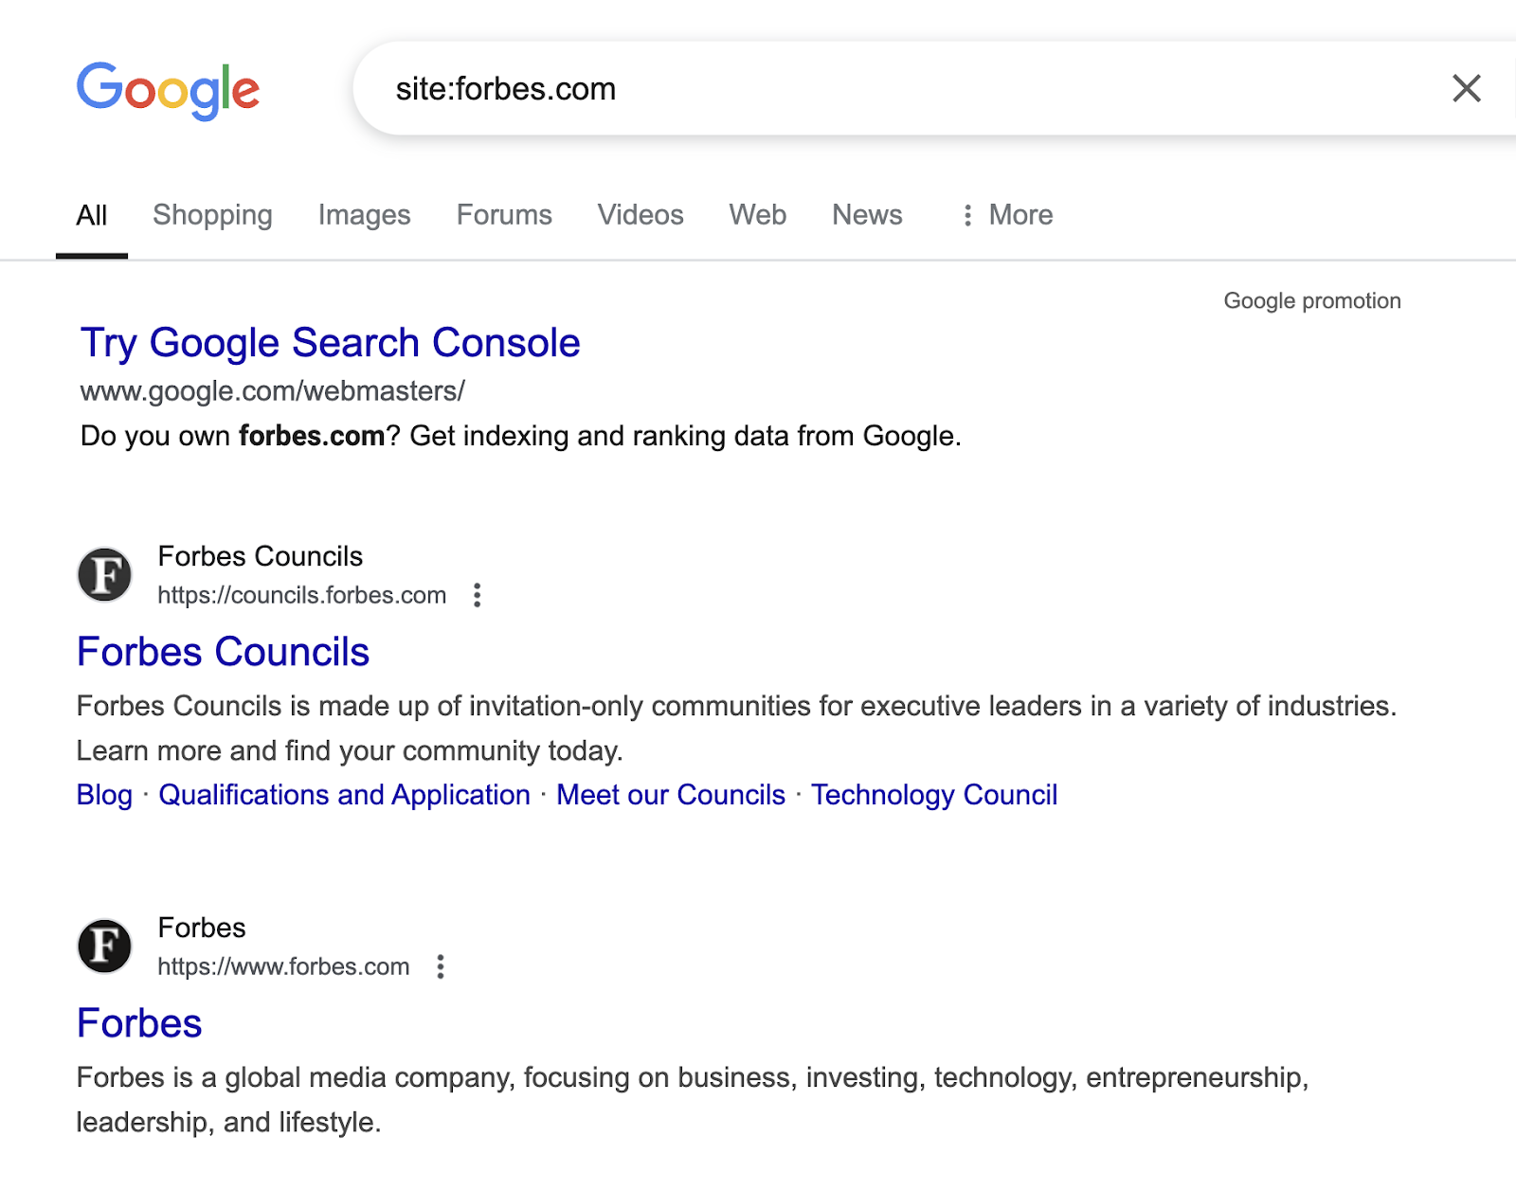
Task: Open the Blog sitelink
Action: 104,795
